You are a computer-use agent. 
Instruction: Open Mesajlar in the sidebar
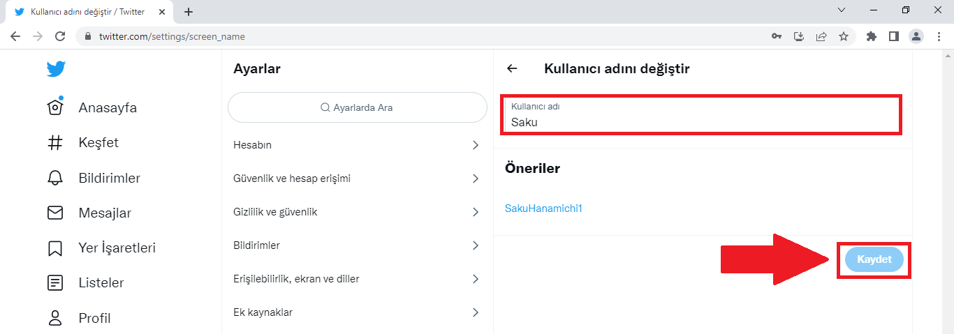pos(105,213)
